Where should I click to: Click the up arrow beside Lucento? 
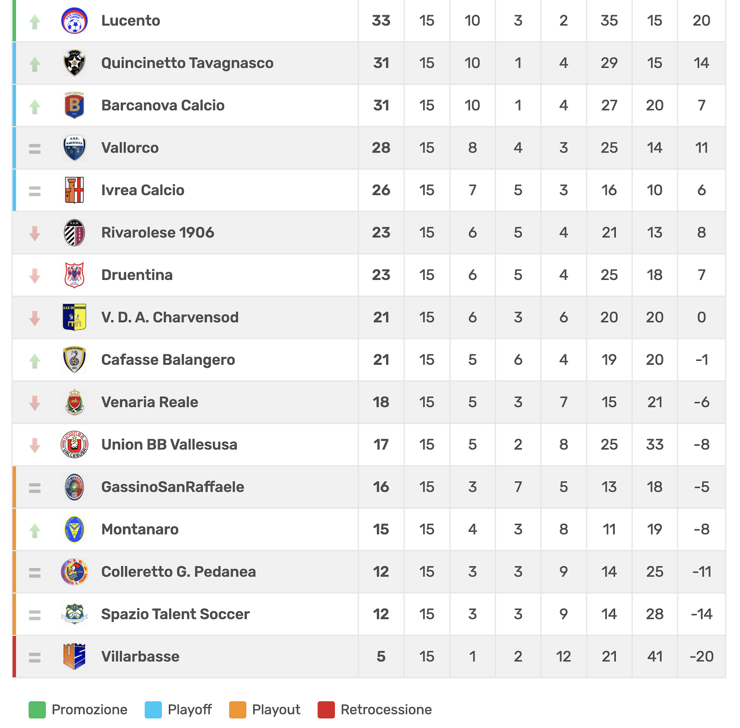coord(35,22)
